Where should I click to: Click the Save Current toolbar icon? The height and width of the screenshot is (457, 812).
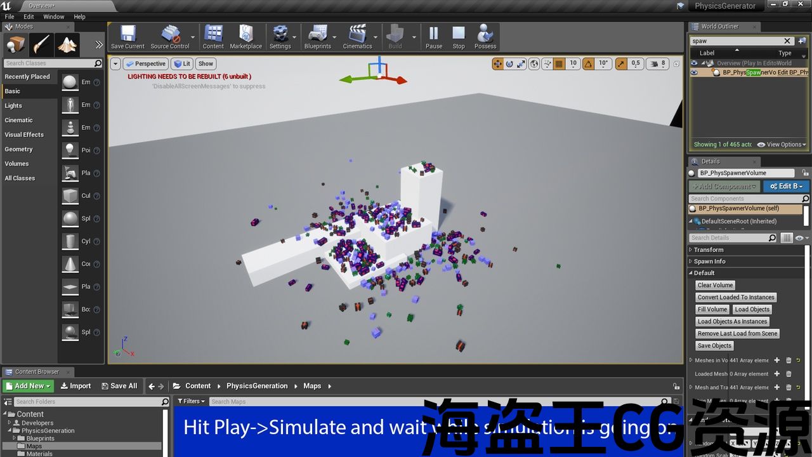coord(128,37)
